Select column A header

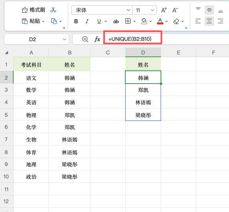click(31, 52)
